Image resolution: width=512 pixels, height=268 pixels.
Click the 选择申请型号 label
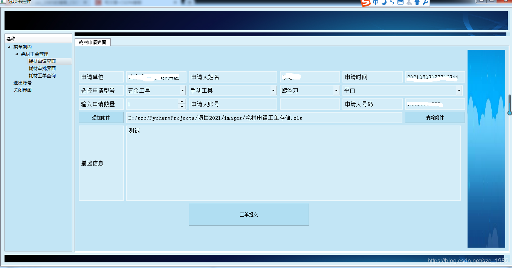(x=101, y=90)
